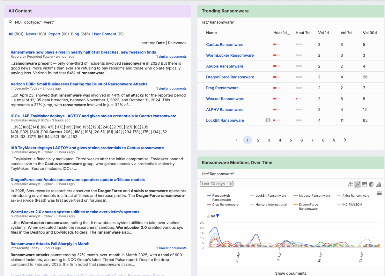The height and width of the screenshot is (276, 385).
Task: Open the comment badge on LockBit Ransomware row
Action: (x=268, y=120)
